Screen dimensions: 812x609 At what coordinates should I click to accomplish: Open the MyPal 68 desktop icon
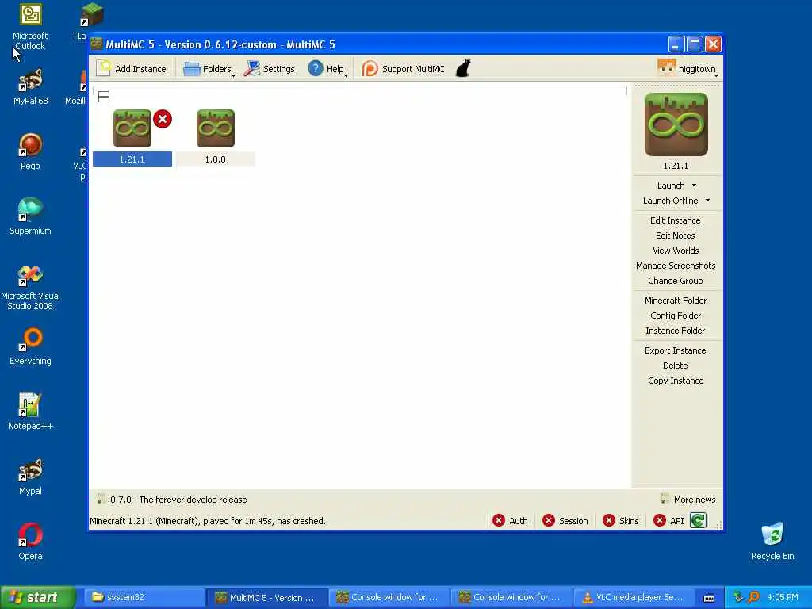[31, 86]
